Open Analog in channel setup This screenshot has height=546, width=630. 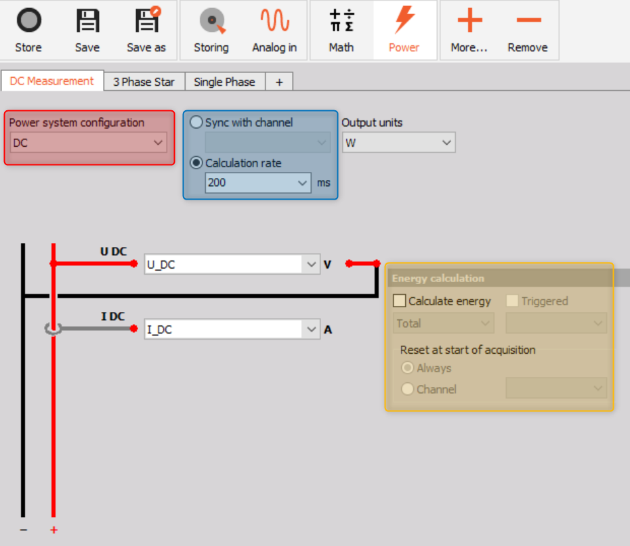click(x=275, y=20)
